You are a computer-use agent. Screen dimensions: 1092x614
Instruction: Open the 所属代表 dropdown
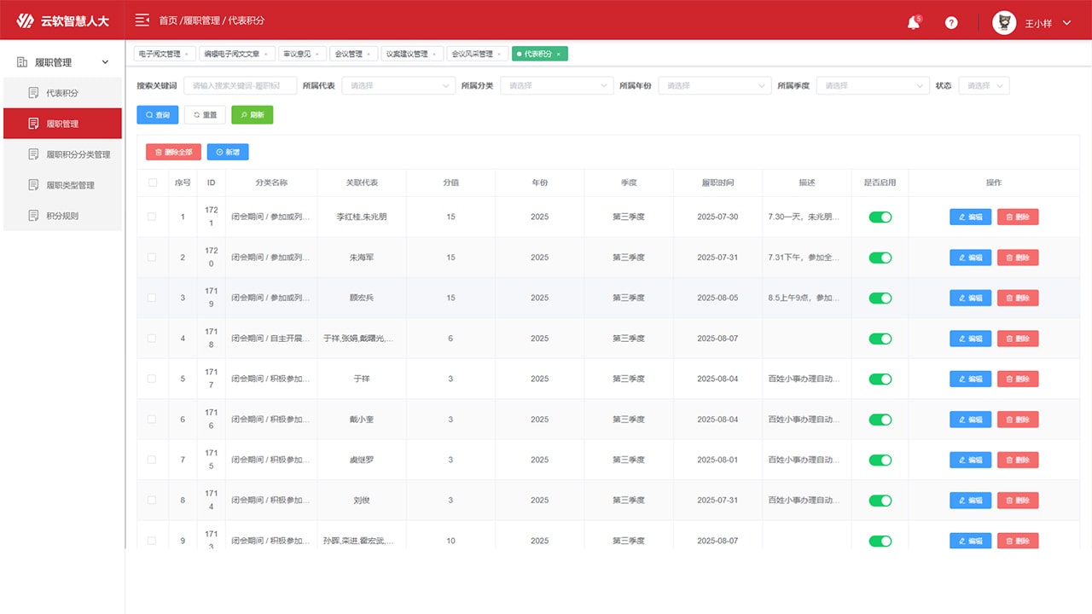pos(399,85)
